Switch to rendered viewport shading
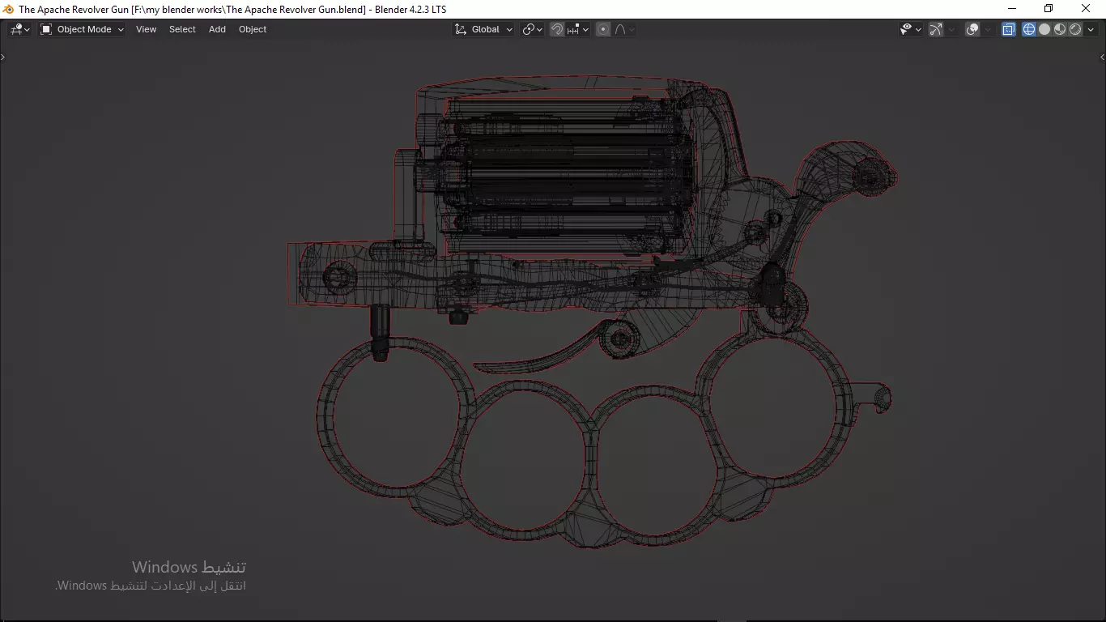1106x622 pixels. click(1075, 29)
